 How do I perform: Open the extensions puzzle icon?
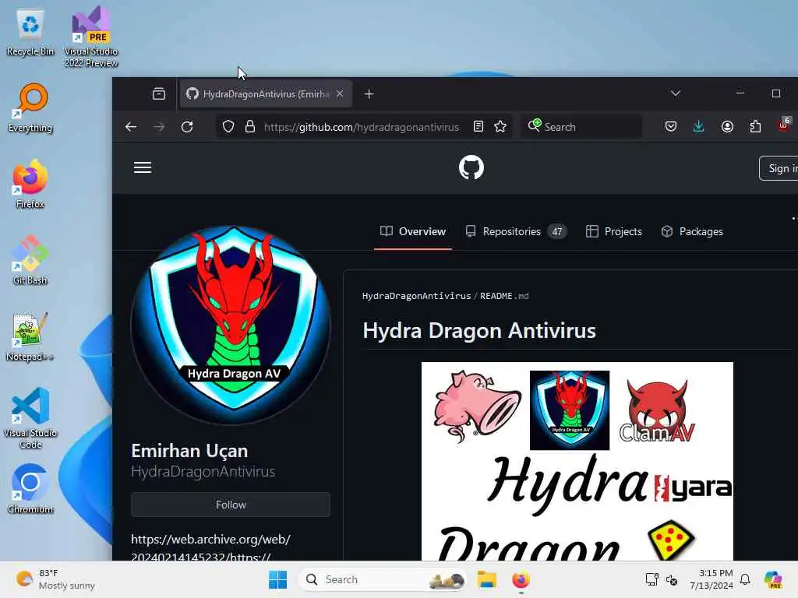click(x=755, y=127)
